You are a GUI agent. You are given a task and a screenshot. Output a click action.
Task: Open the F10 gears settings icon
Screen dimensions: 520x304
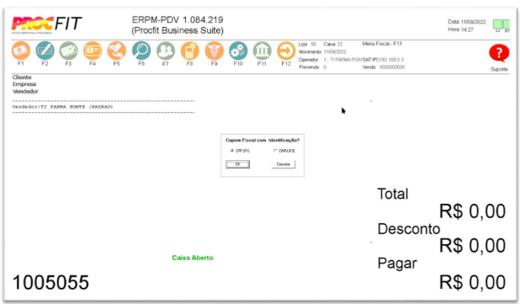[x=238, y=51]
